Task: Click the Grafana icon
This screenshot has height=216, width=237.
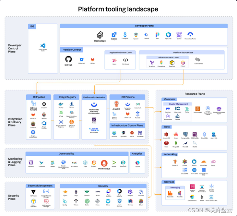Action: pyautogui.click(x=94, y=162)
